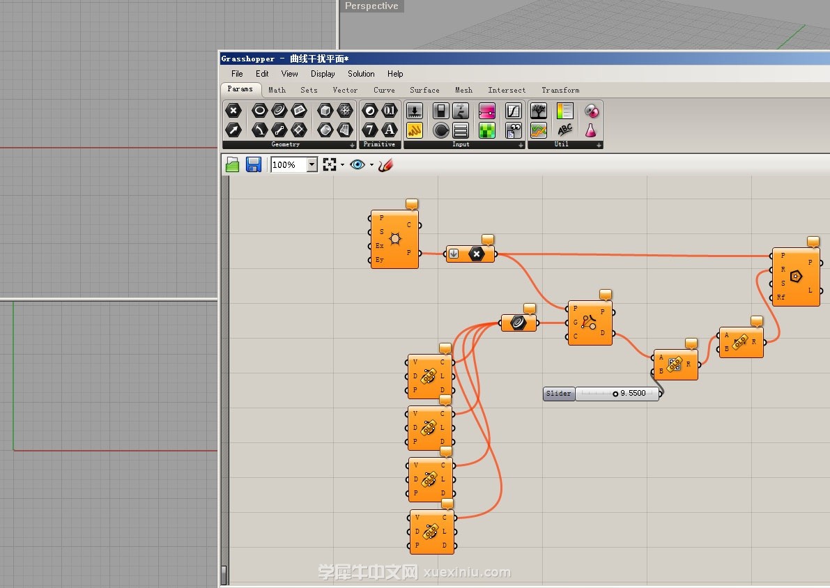Screen dimensions: 830x588
Task: Select the Mesh geometry parameter icon
Action: (x=345, y=111)
